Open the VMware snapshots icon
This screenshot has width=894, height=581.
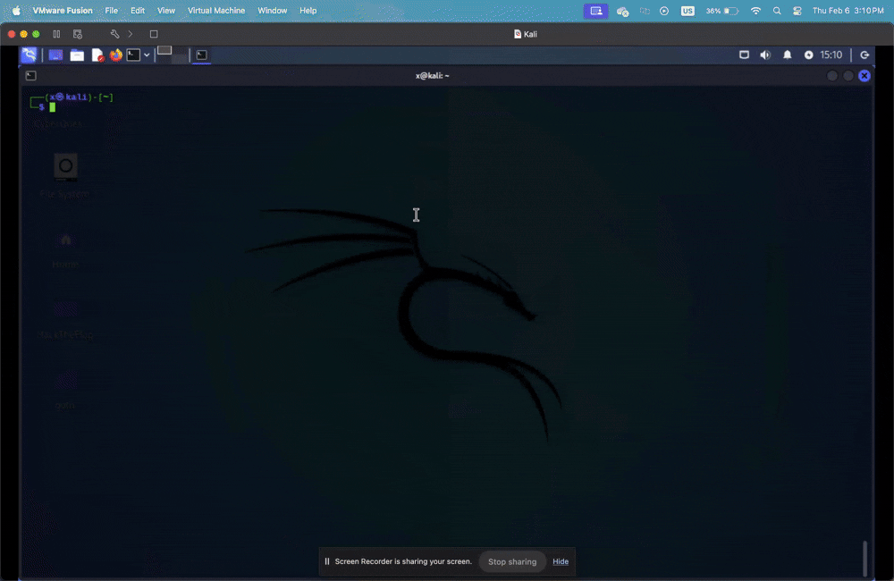tap(78, 34)
